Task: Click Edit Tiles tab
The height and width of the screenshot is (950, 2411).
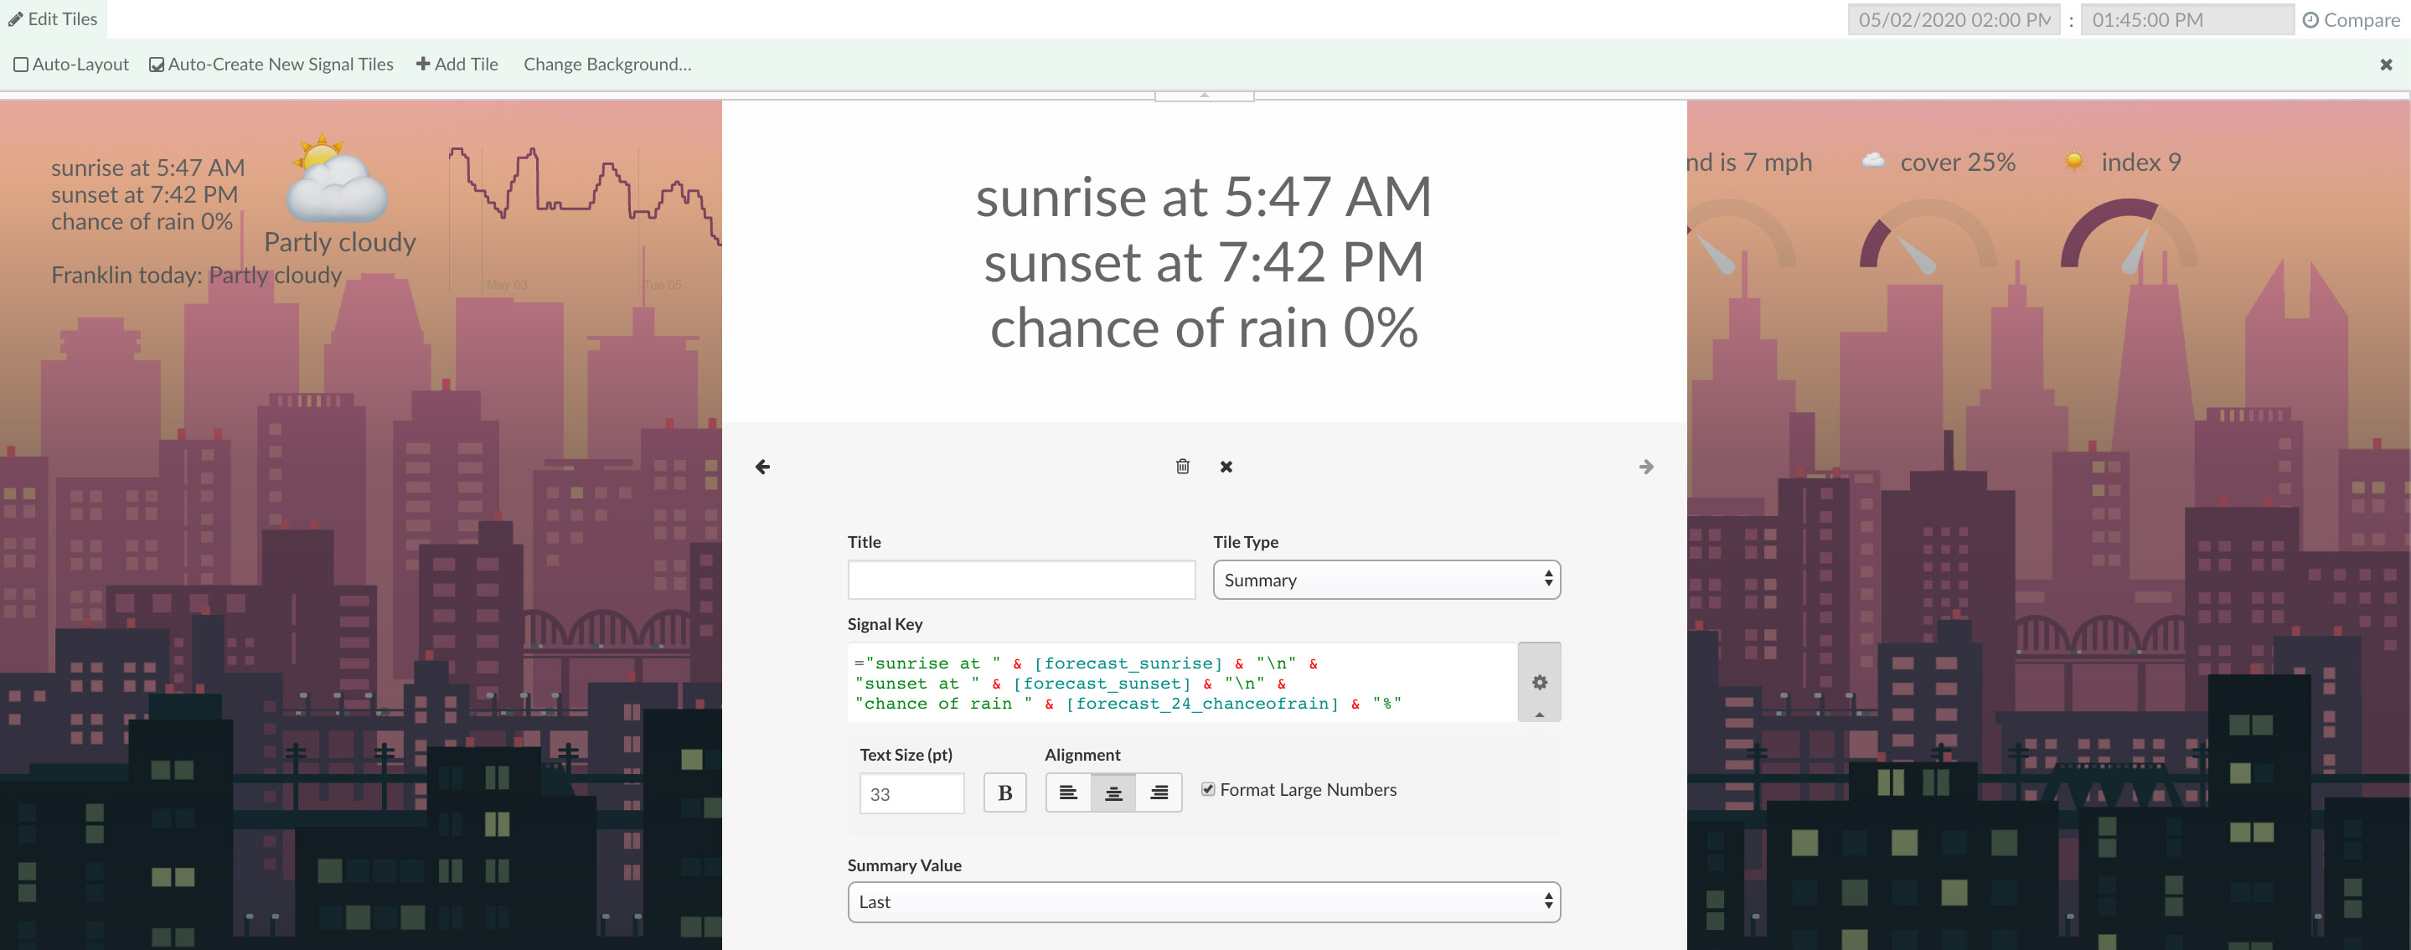Action: (54, 18)
